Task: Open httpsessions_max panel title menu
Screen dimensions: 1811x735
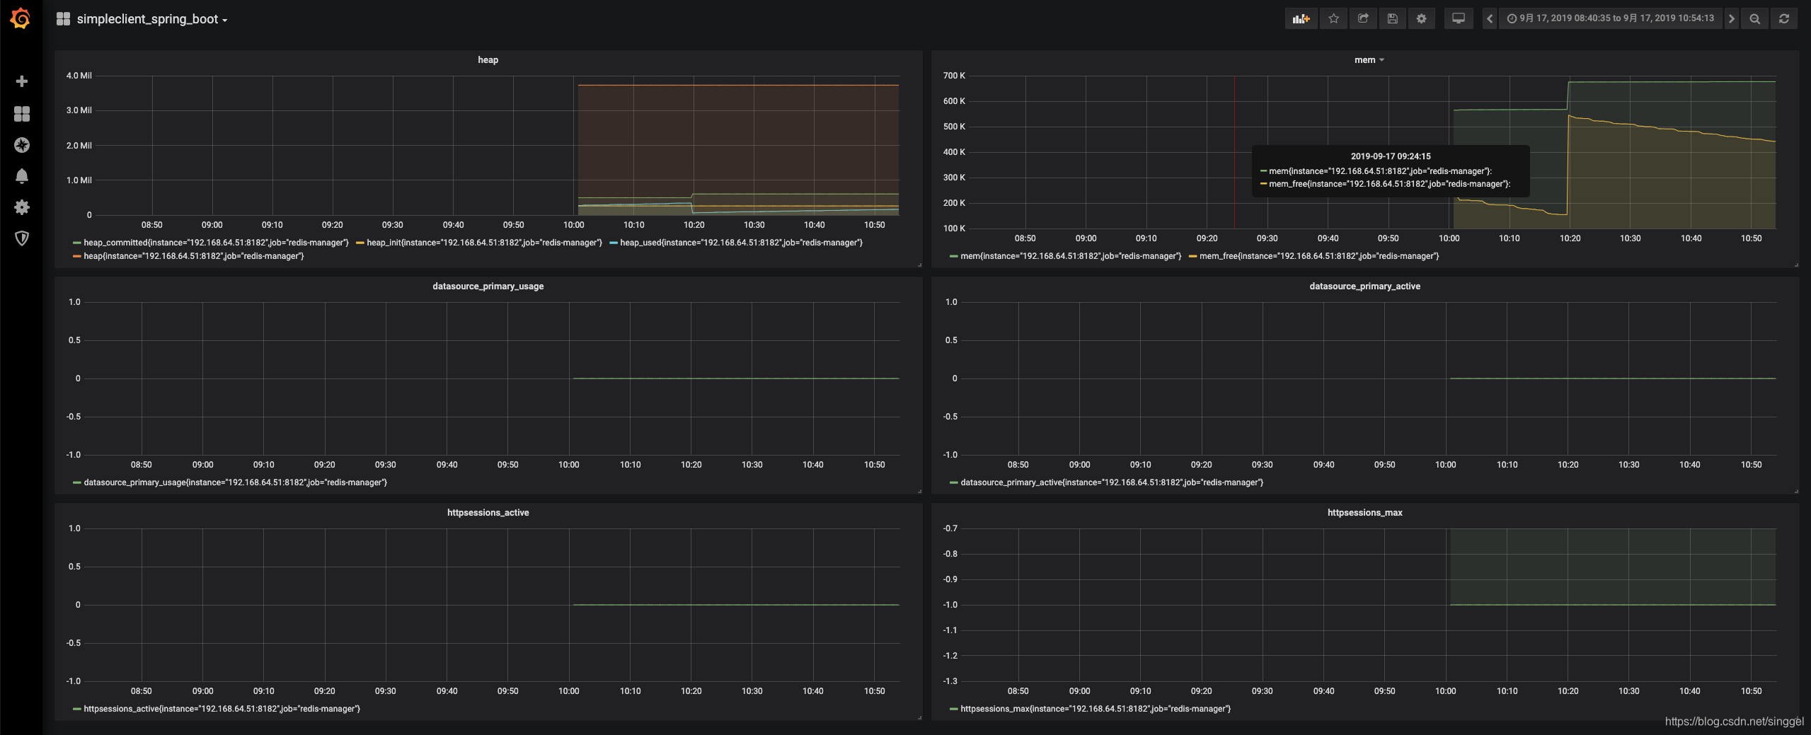Action: click(x=1364, y=513)
